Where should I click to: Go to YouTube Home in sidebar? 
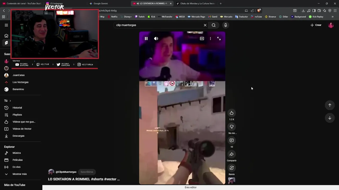(6, 36)
